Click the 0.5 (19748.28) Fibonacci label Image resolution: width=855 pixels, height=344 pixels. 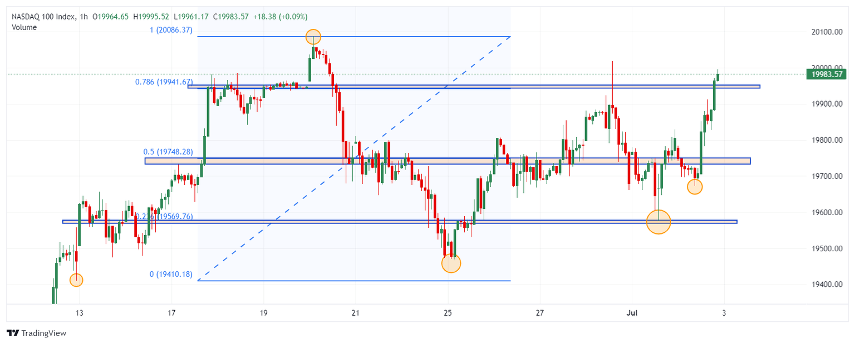click(168, 152)
